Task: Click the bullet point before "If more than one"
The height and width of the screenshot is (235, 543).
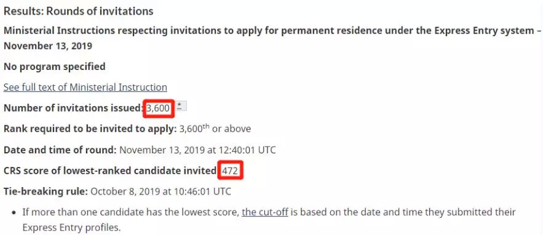Action: click(x=14, y=212)
